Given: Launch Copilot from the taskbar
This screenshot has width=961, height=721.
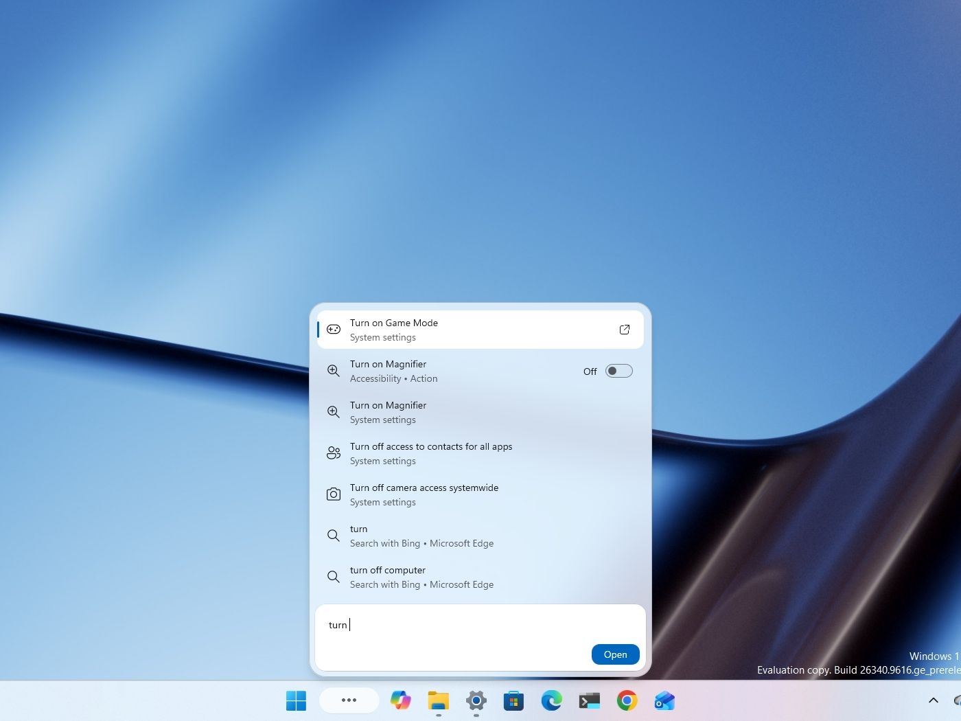Looking at the screenshot, I should tap(401, 700).
